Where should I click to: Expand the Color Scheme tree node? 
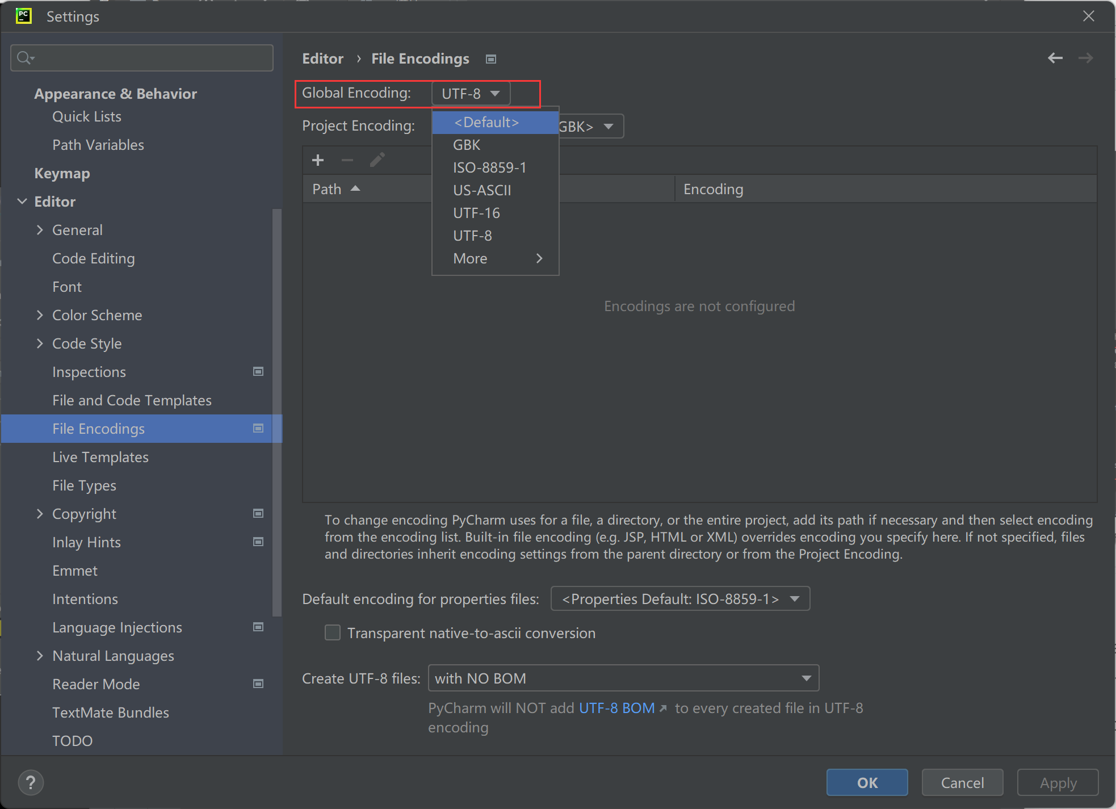40,315
